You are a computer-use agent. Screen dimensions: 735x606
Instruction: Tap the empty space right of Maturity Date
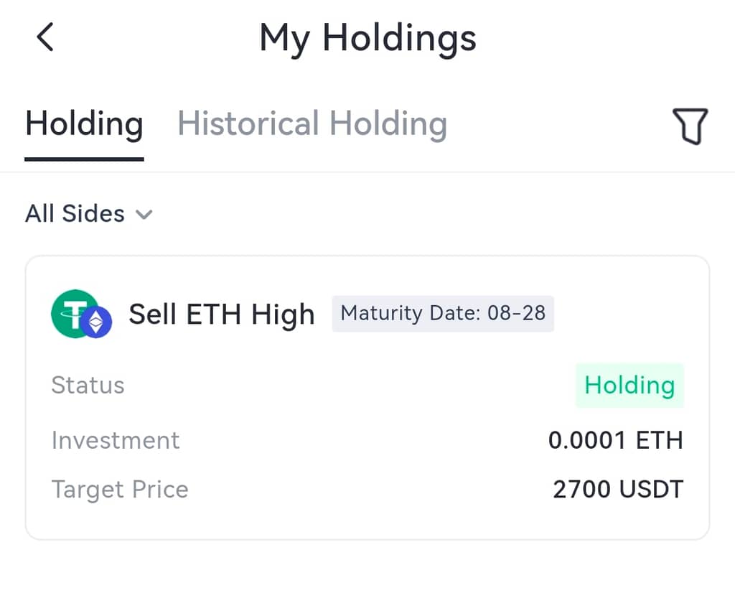tap(628, 314)
